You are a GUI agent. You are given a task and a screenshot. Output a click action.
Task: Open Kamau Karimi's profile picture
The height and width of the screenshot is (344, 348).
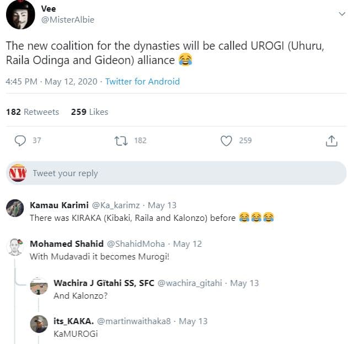click(15, 208)
